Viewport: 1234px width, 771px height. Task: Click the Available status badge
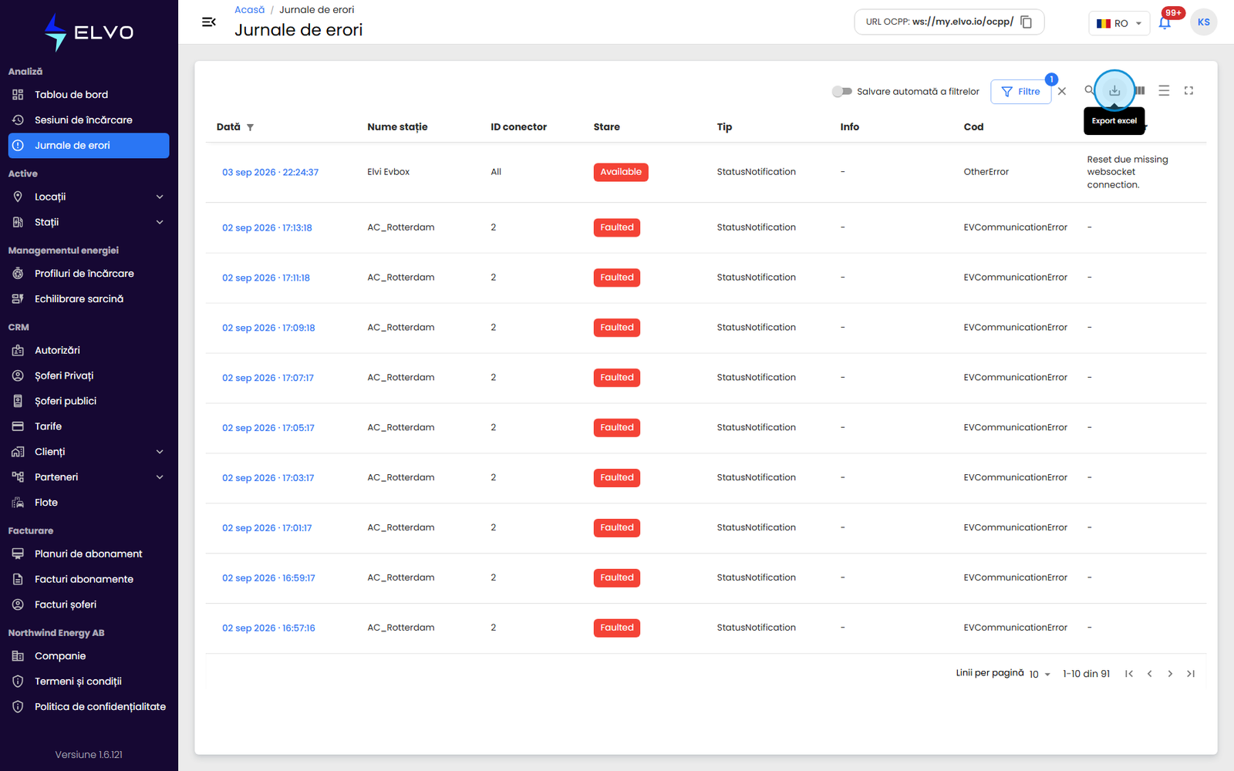tap(621, 172)
